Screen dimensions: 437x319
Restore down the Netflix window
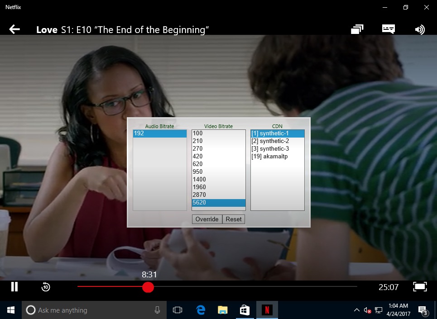tap(406, 7)
